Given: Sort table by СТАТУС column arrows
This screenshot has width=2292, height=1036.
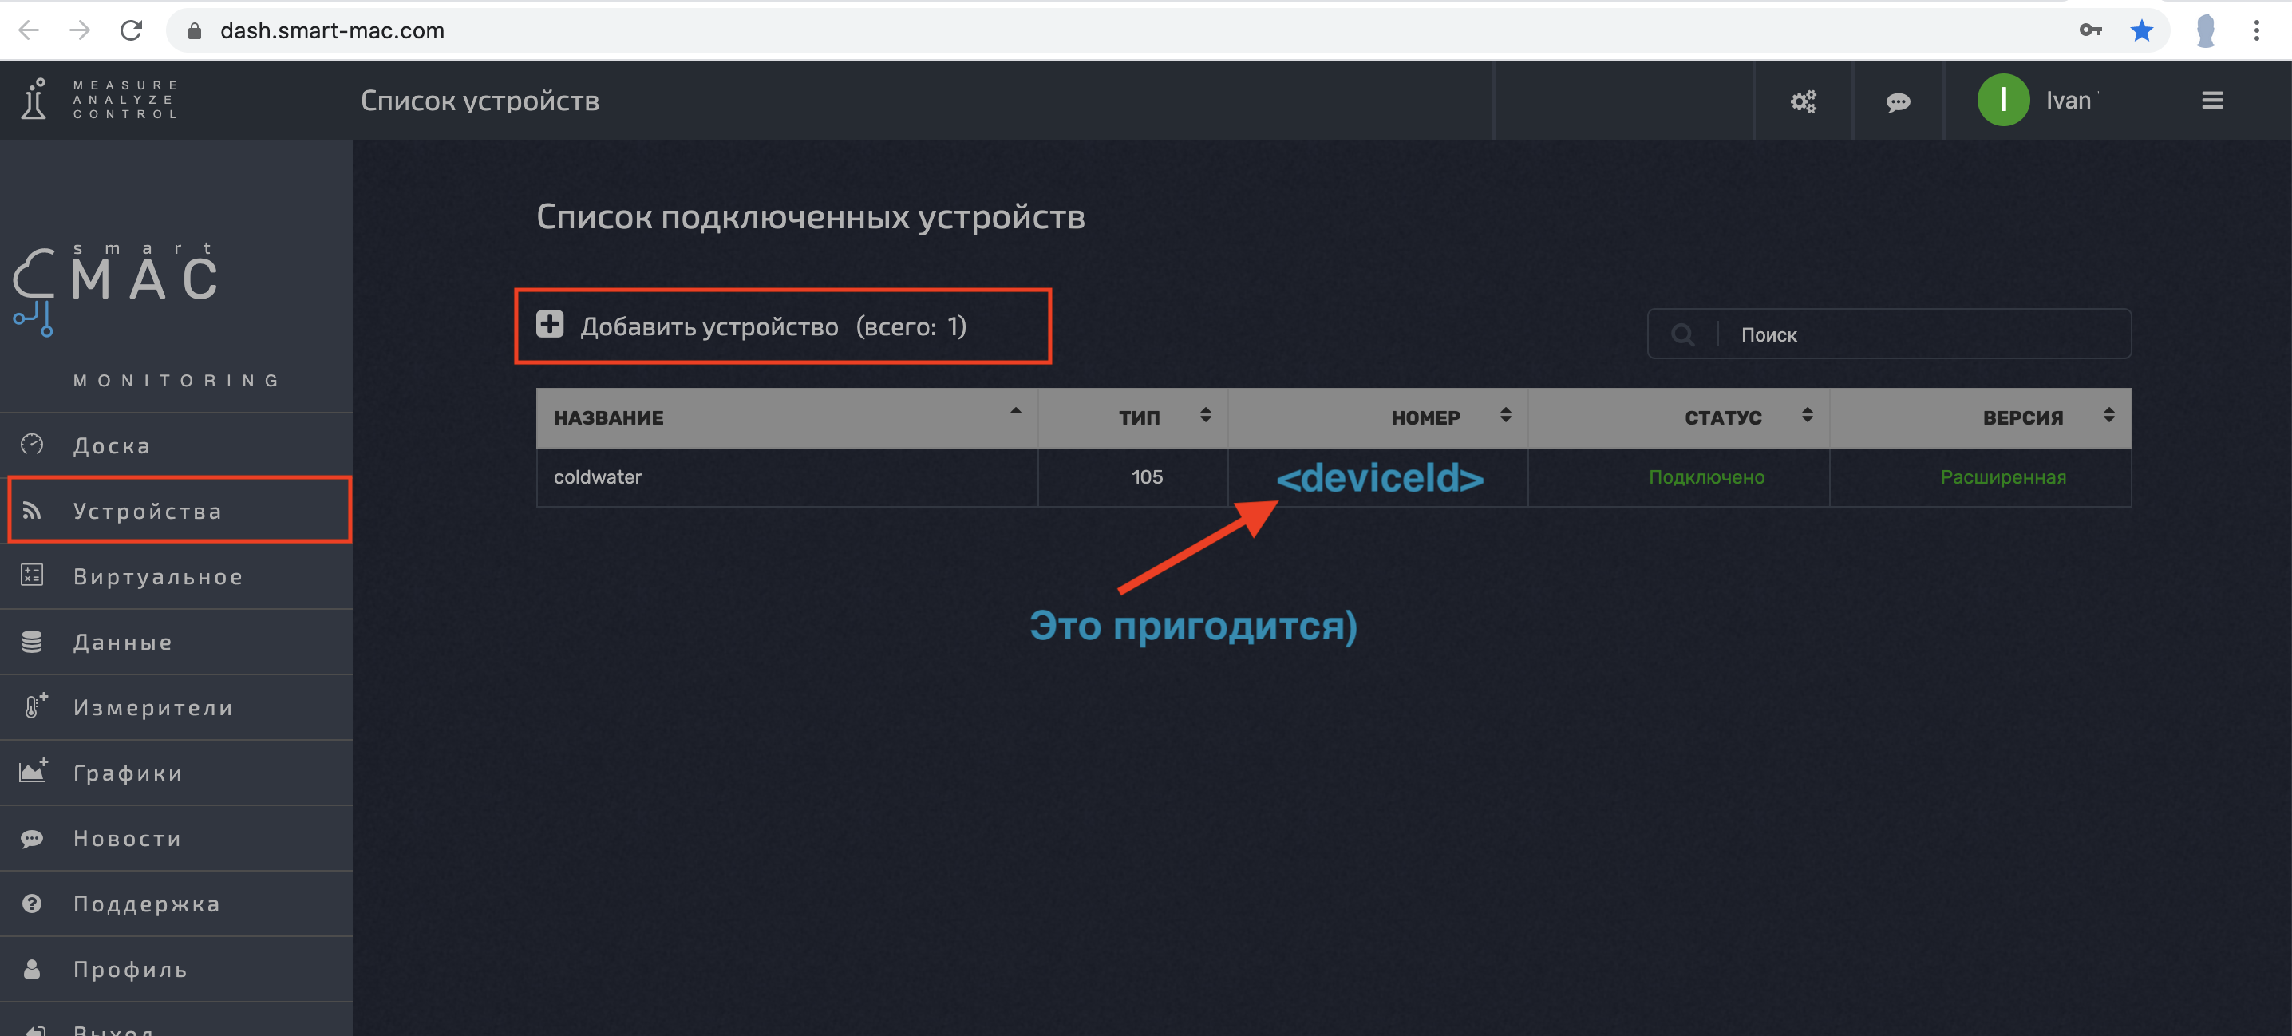Looking at the screenshot, I should (1806, 416).
